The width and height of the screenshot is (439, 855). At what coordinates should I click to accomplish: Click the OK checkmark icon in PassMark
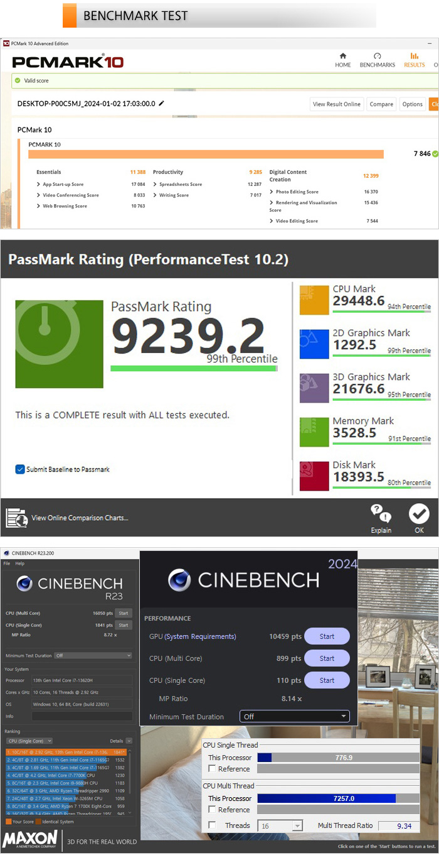(x=419, y=514)
